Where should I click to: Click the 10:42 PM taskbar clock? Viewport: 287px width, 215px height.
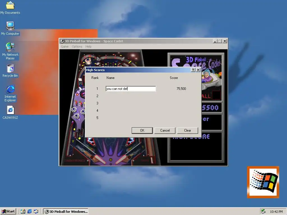click(x=276, y=212)
